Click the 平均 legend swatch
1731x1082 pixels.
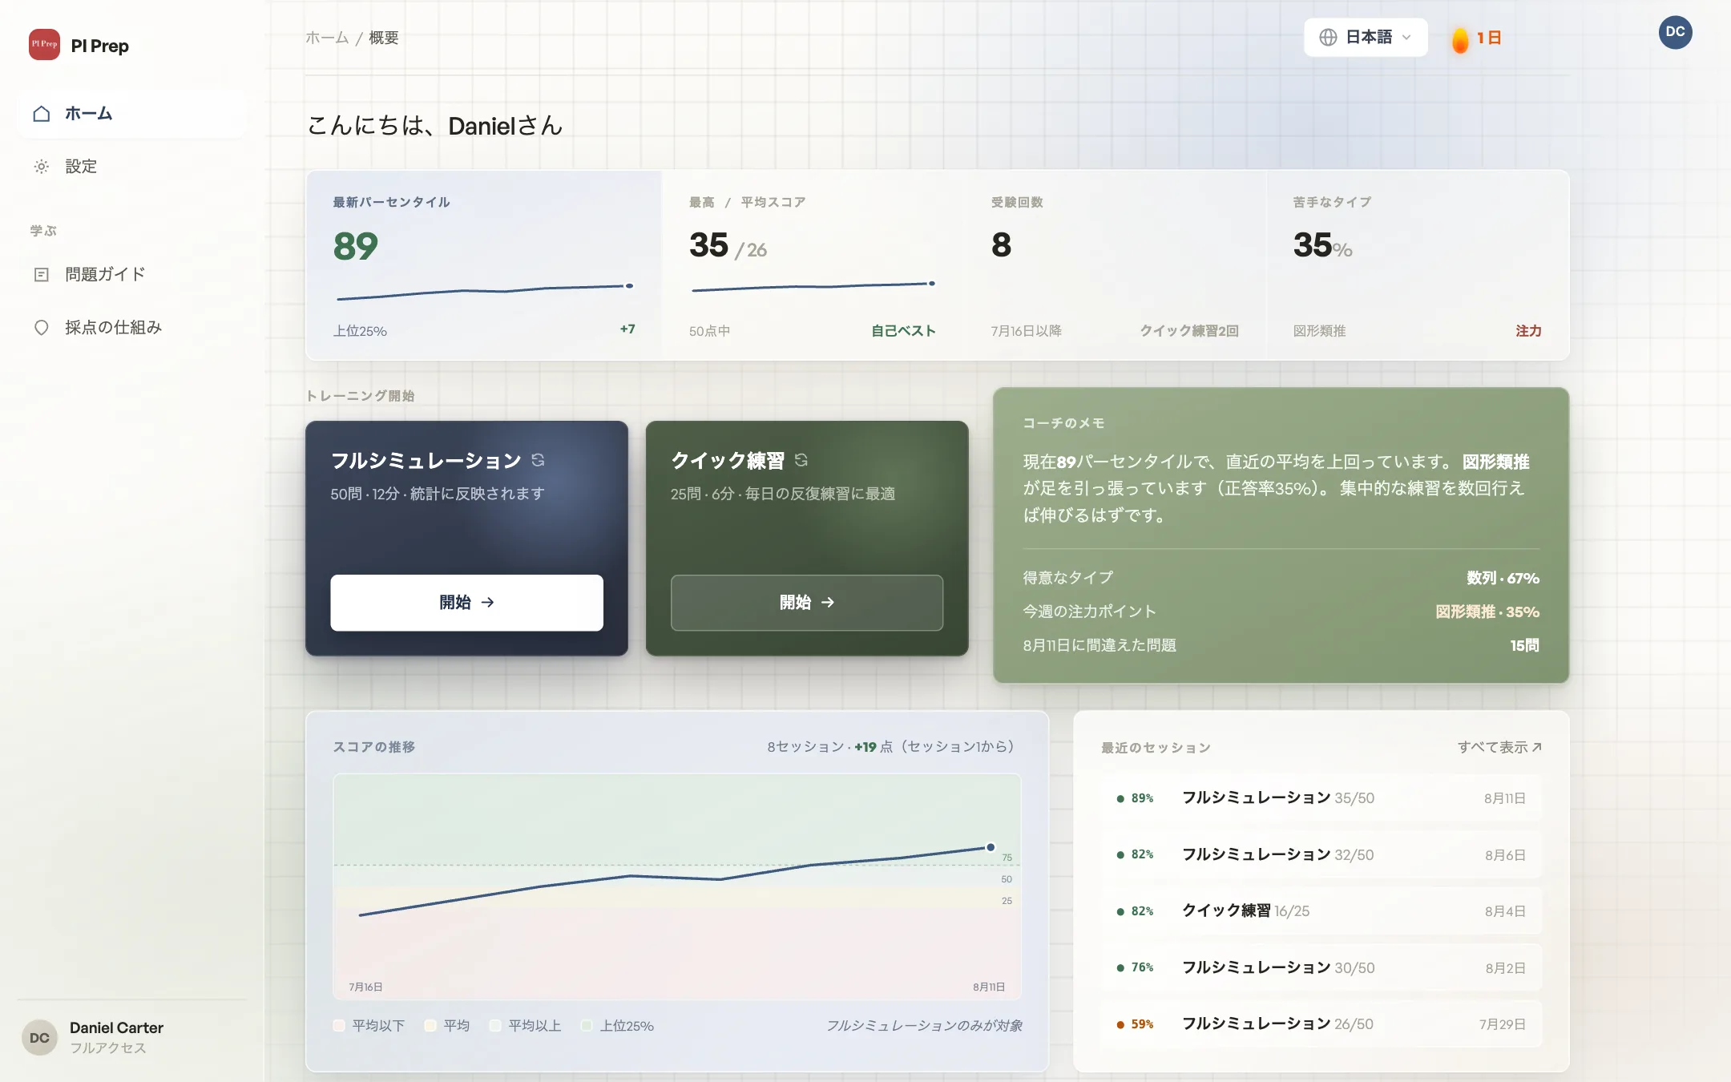430,1026
